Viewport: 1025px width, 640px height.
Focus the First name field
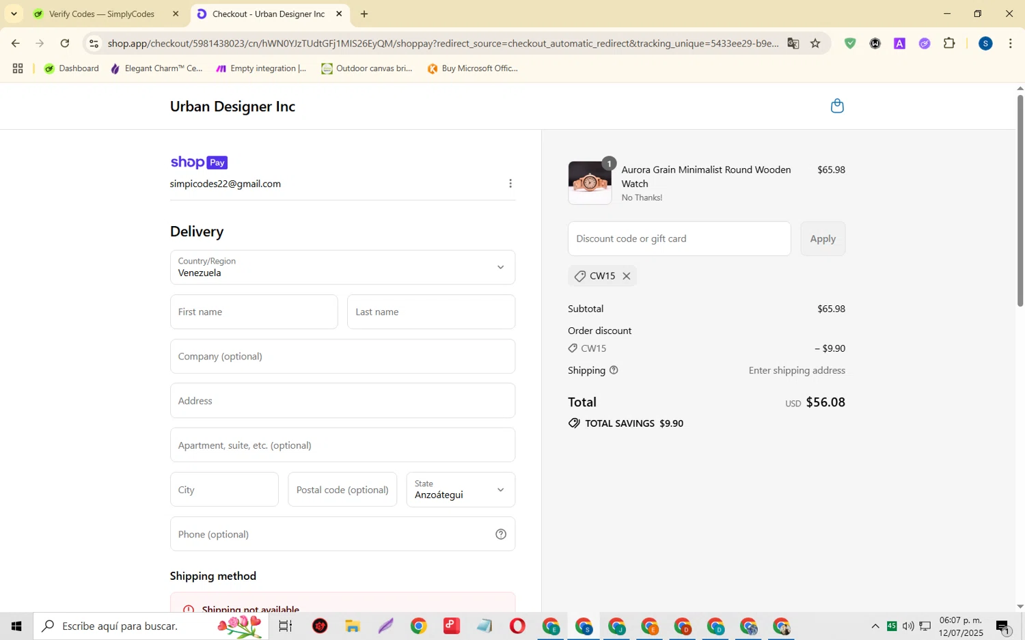tap(254, 311)
